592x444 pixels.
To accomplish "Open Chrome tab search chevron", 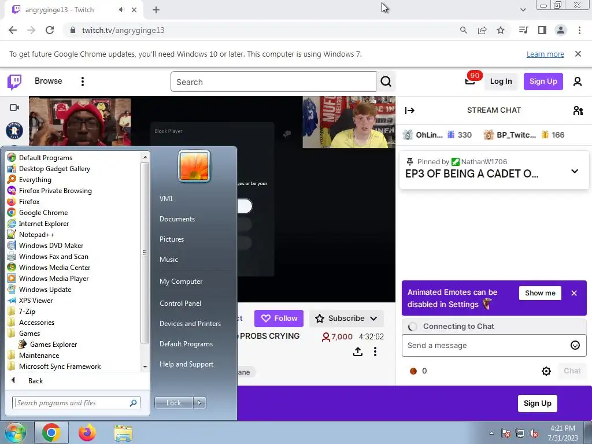I will click(523, 10).
